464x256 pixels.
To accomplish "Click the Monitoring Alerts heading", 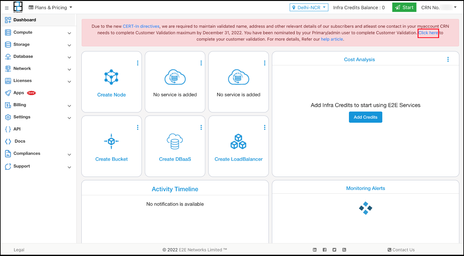I will click(x=365, y=188).
